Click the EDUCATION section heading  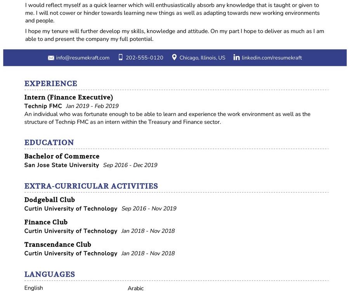pos(49,142)
